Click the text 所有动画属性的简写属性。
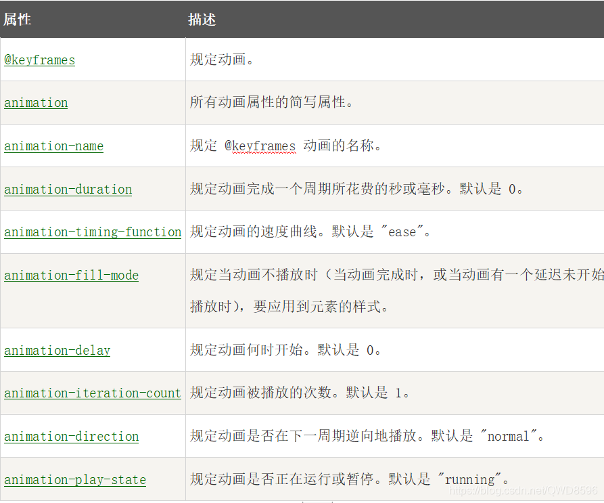Viewport: 604px width, 503px height. 272,102
